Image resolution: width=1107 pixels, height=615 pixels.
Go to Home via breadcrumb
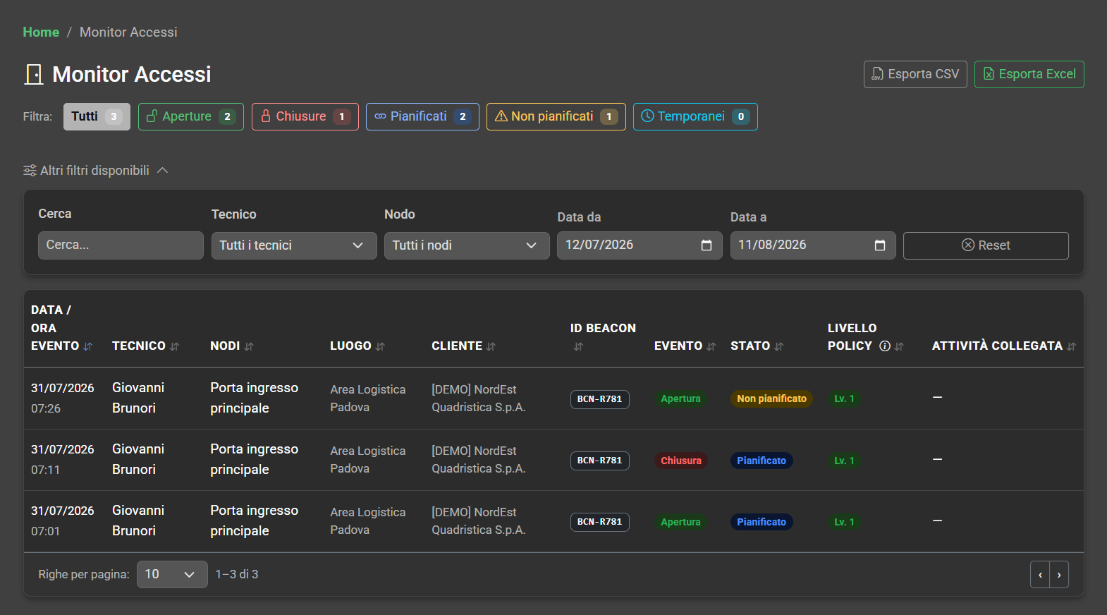41,32
